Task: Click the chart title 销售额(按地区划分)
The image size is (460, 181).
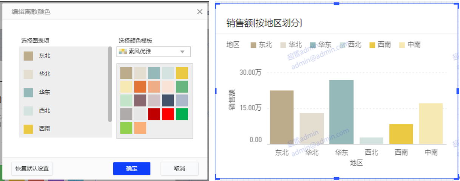Action: (264, 23)
